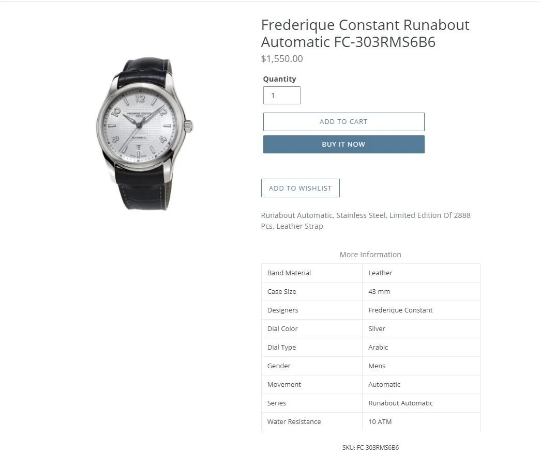Click the Quantity label
Image resolution: width=540 pixels, height=455 pixels.
click(x=279, y=79)
